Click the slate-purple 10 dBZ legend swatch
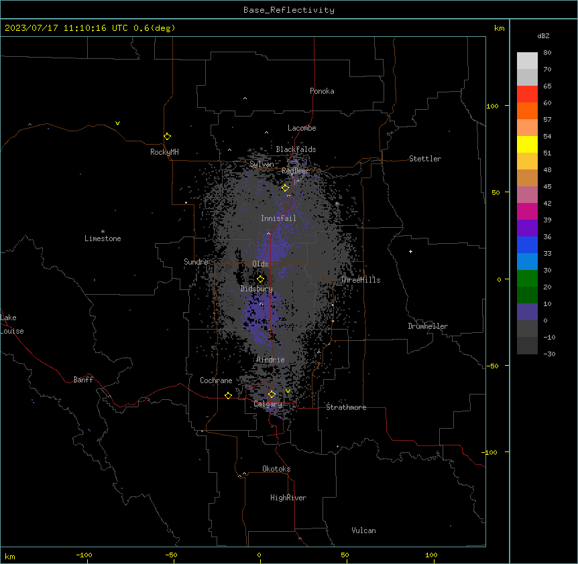The width and height of the screenshot is (578, 564). (527, 312)
